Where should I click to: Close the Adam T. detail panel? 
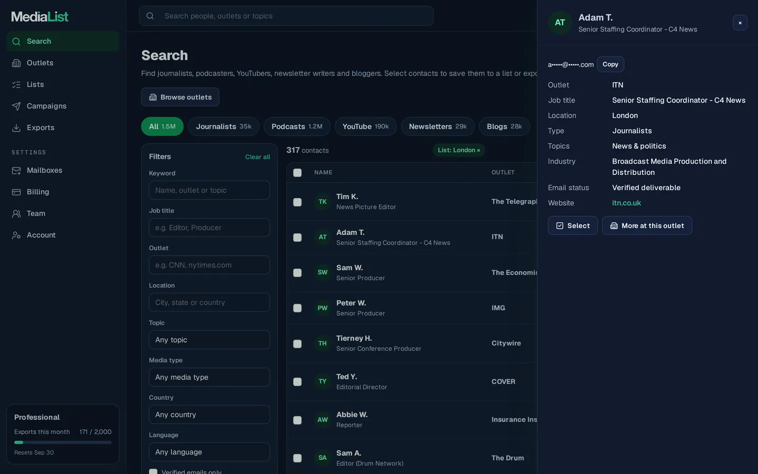coord(740,23)
